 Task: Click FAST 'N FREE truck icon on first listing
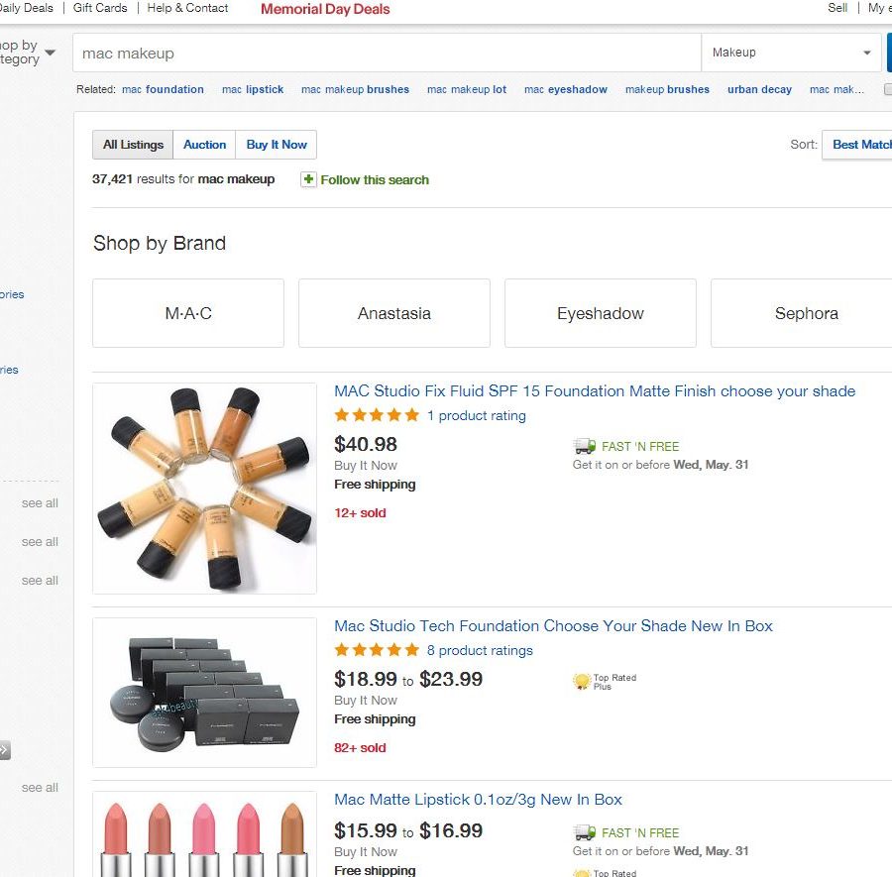pos(584,447)
